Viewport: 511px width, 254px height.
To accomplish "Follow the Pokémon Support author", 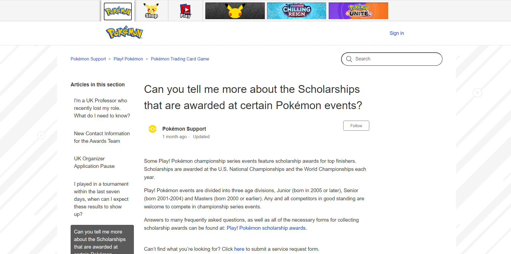I will (356, 126).
